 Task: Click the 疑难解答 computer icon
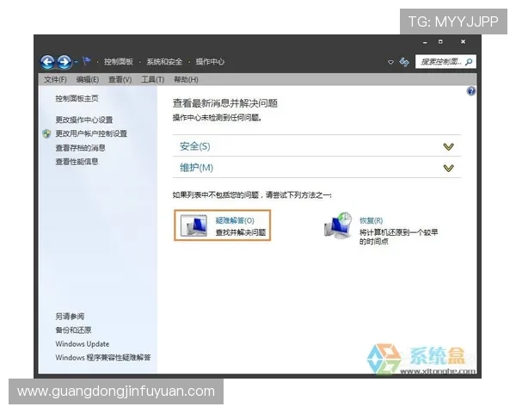[193, 225]
